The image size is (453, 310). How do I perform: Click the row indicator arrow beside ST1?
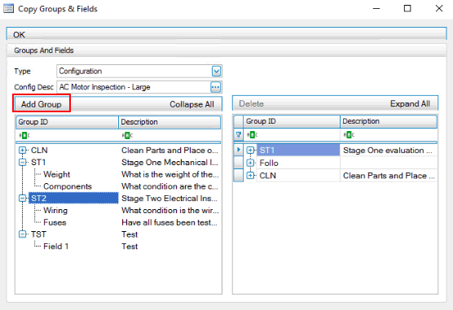[x=239, y=150]
